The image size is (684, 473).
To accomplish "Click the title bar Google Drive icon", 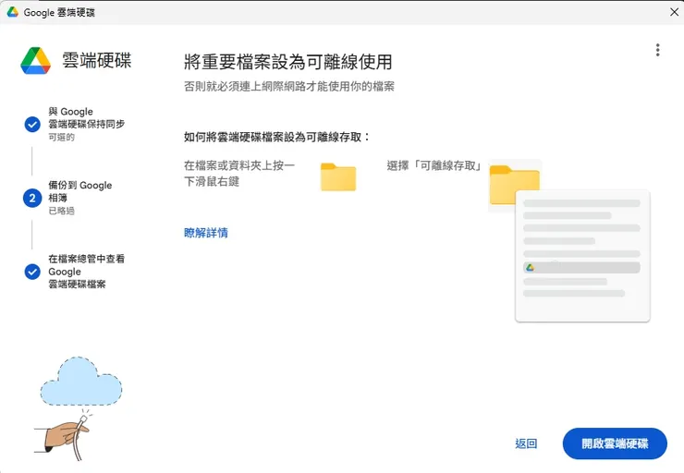I will [13, 12].
